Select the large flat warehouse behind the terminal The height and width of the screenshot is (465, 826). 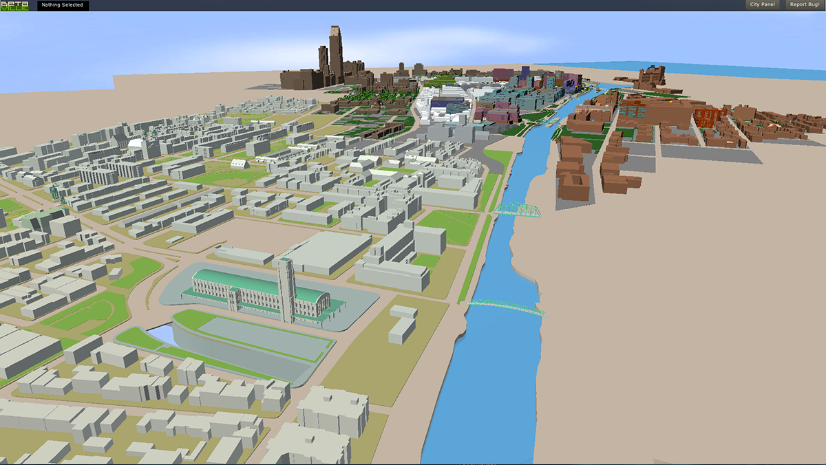322,250
